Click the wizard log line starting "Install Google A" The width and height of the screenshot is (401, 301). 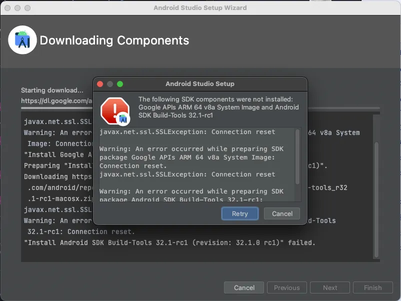coord(58,154)
